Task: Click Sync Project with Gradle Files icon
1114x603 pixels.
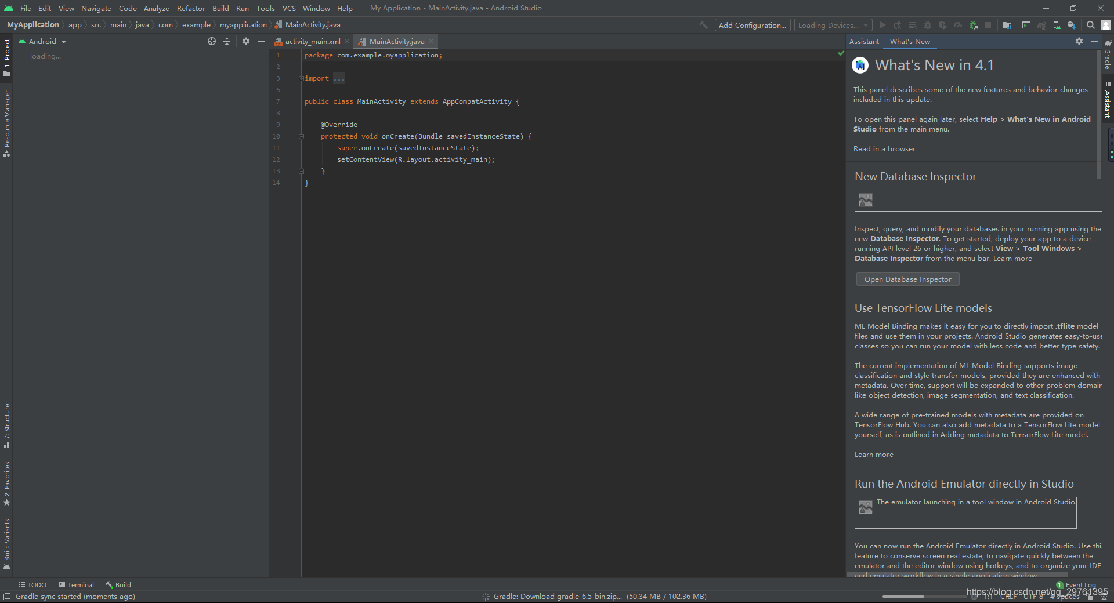Action: click(1041, 25)
